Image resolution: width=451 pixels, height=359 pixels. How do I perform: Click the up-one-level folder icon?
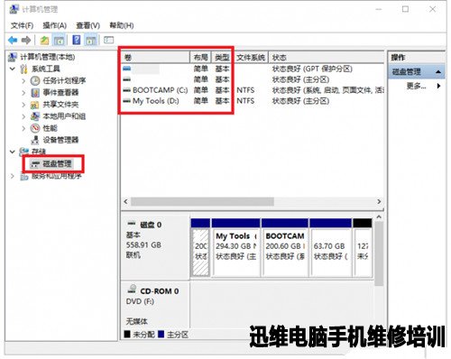(x=45, y=40)
